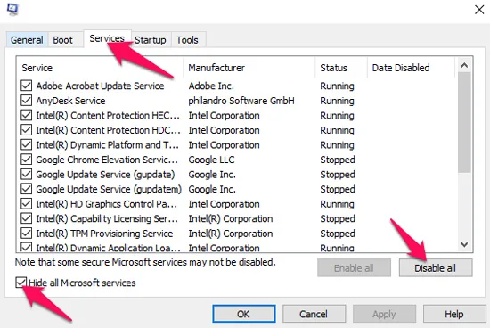Screen dimensions: 490x328
Task: Click the Intel(R) Capability Licensing Ser... name
Action: [107, 218]
